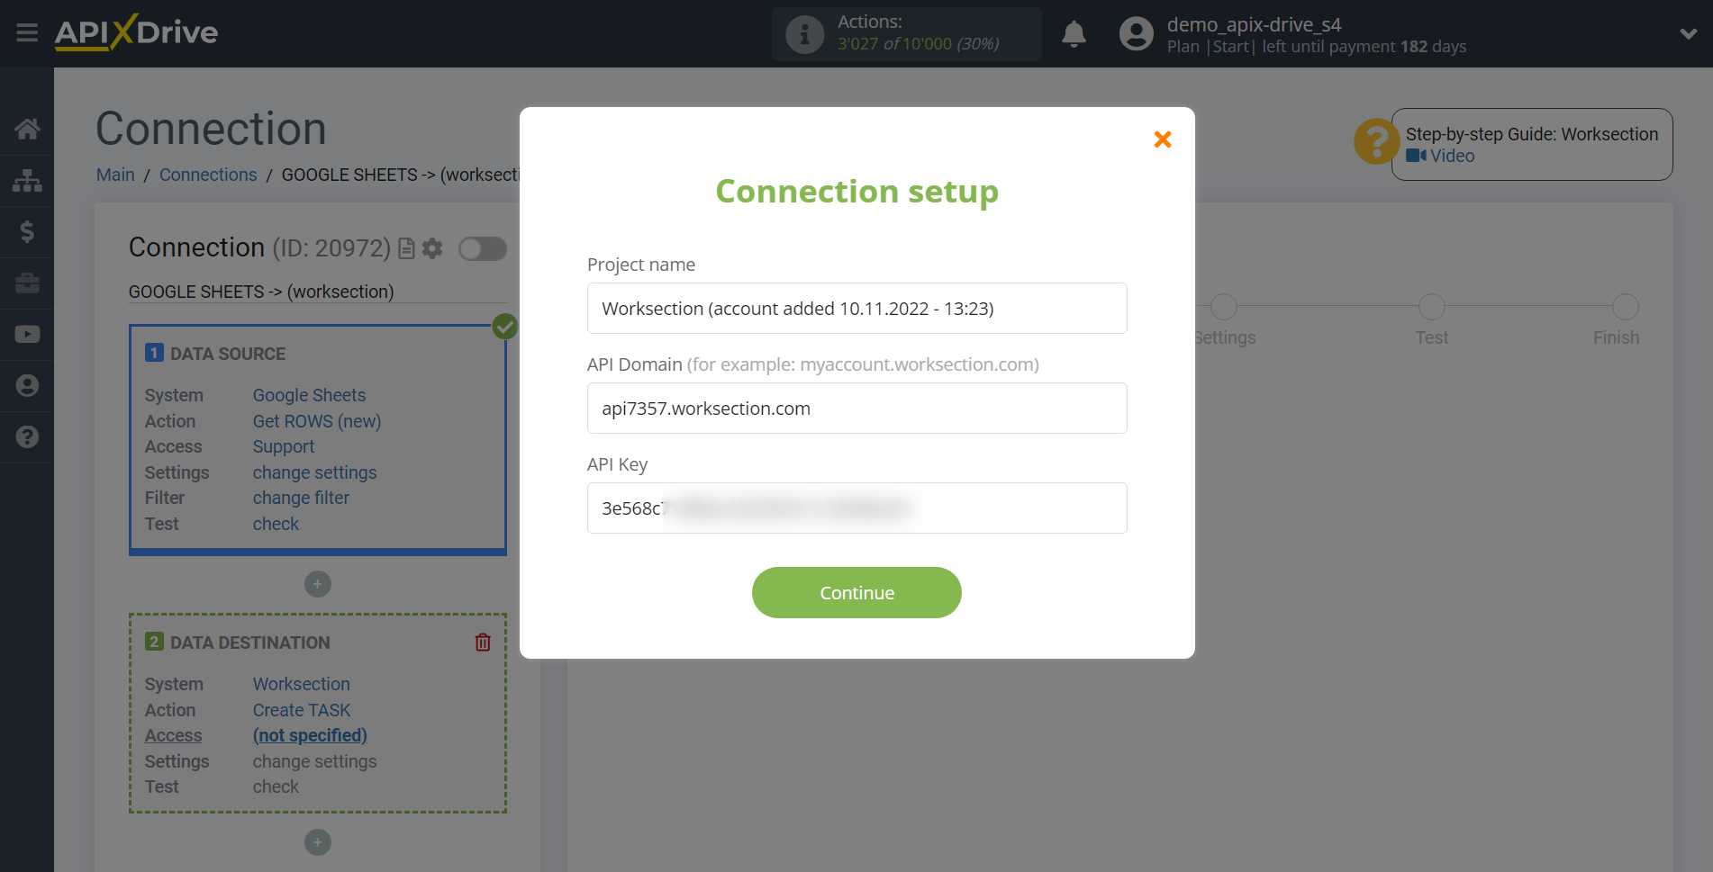Open the help question icon in sidebar
The height and width of the screenshot is (872, 1713).
27,436
